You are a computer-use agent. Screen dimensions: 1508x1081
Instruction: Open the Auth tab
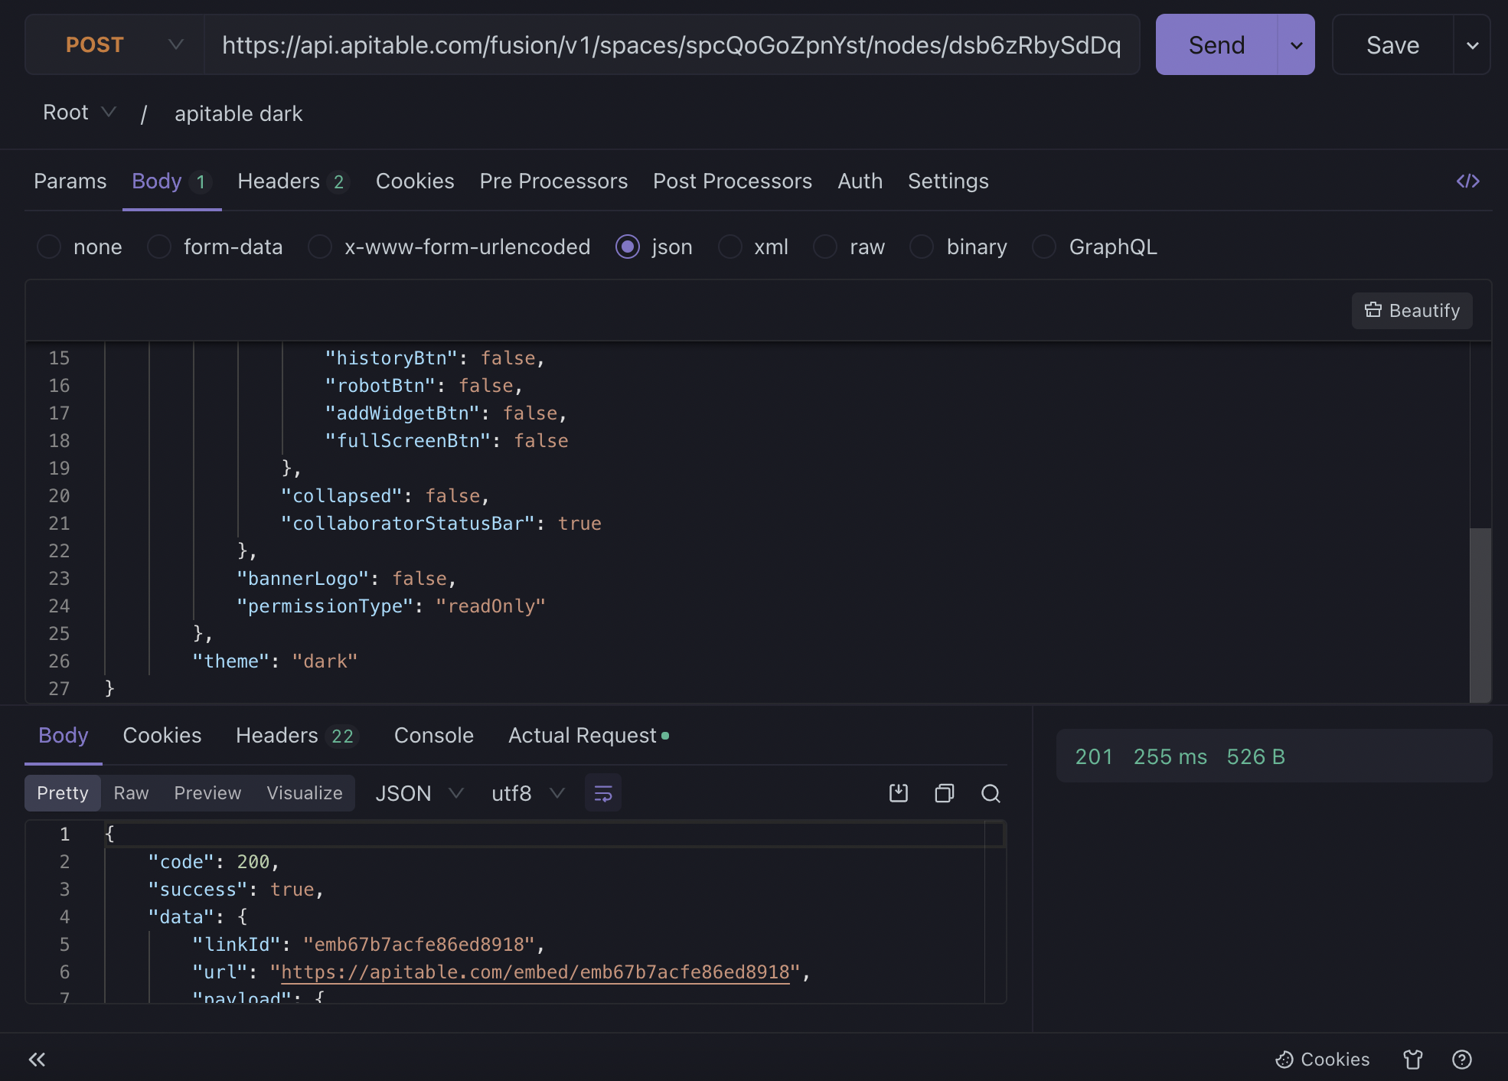(860, 181)
